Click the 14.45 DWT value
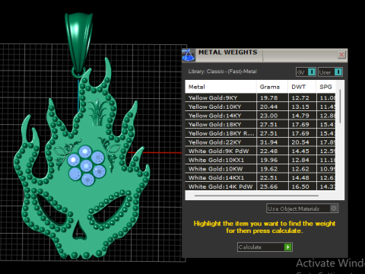 click(x=300, y=151)
